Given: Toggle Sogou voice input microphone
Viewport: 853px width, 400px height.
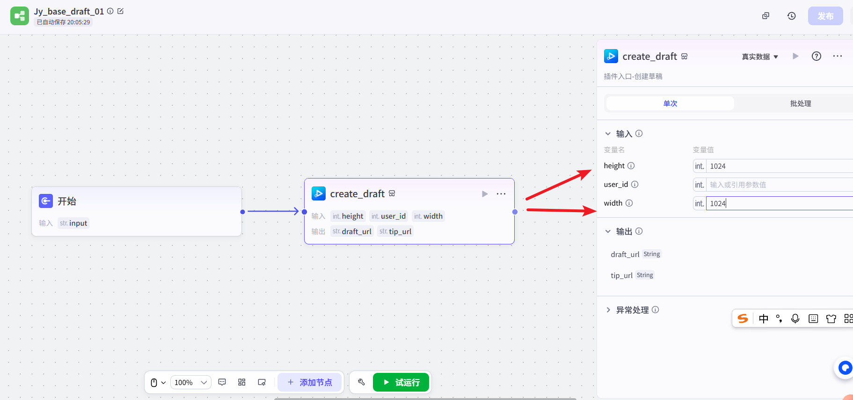Looking at the screenshot, I should pyautogui.click(x=795, y=319).
